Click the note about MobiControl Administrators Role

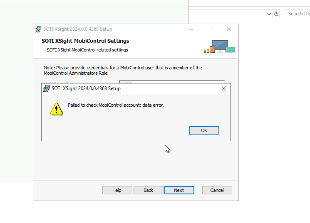point(123,70)
